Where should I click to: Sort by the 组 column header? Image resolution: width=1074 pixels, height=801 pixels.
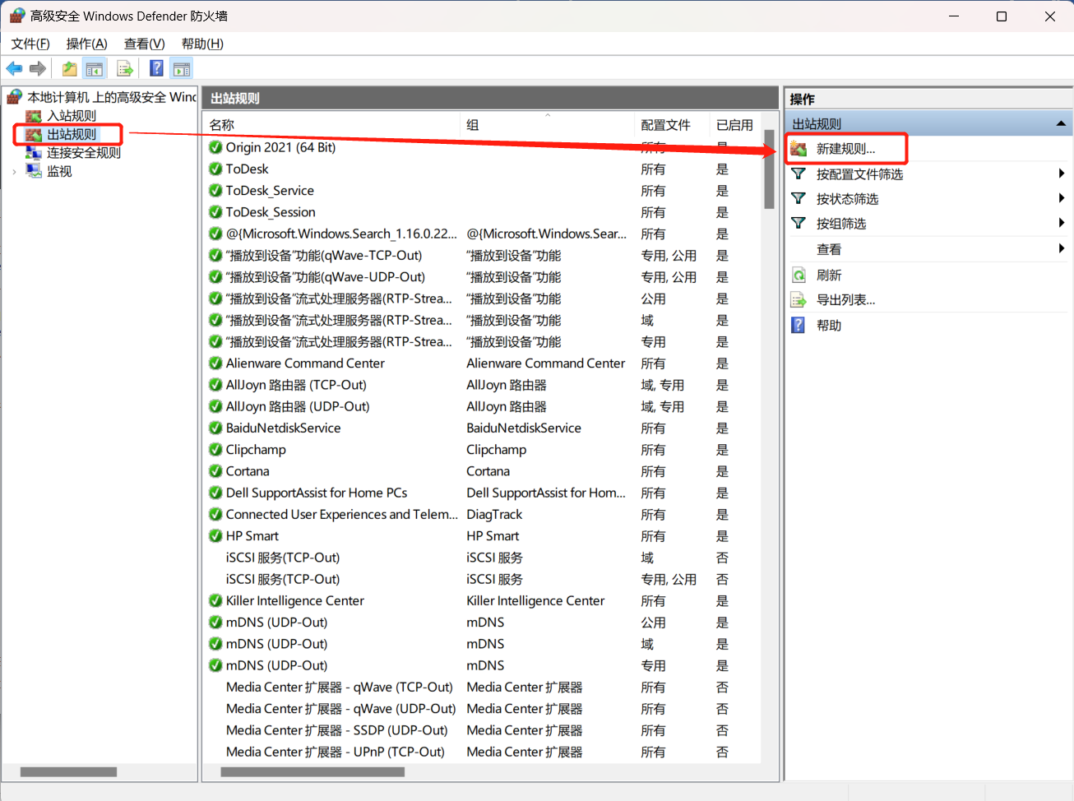click(x=548, y=125)
